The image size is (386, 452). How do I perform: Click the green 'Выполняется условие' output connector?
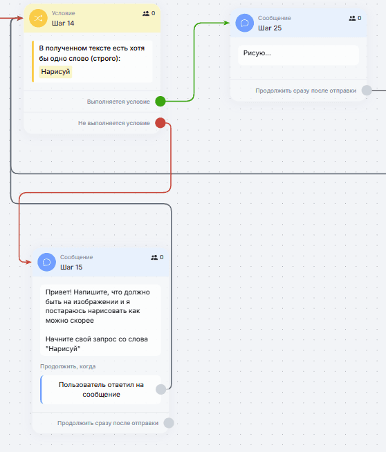(x=160, y=101)
